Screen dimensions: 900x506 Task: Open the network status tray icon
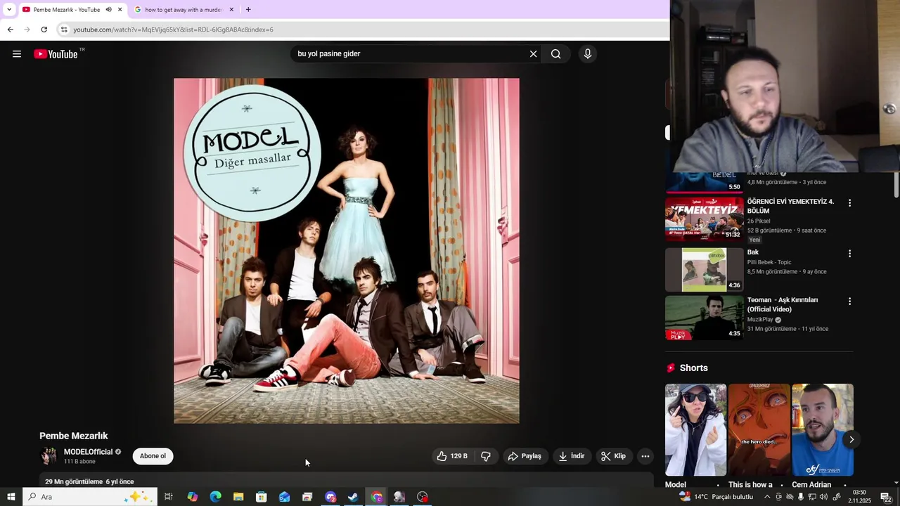(812, 497)
